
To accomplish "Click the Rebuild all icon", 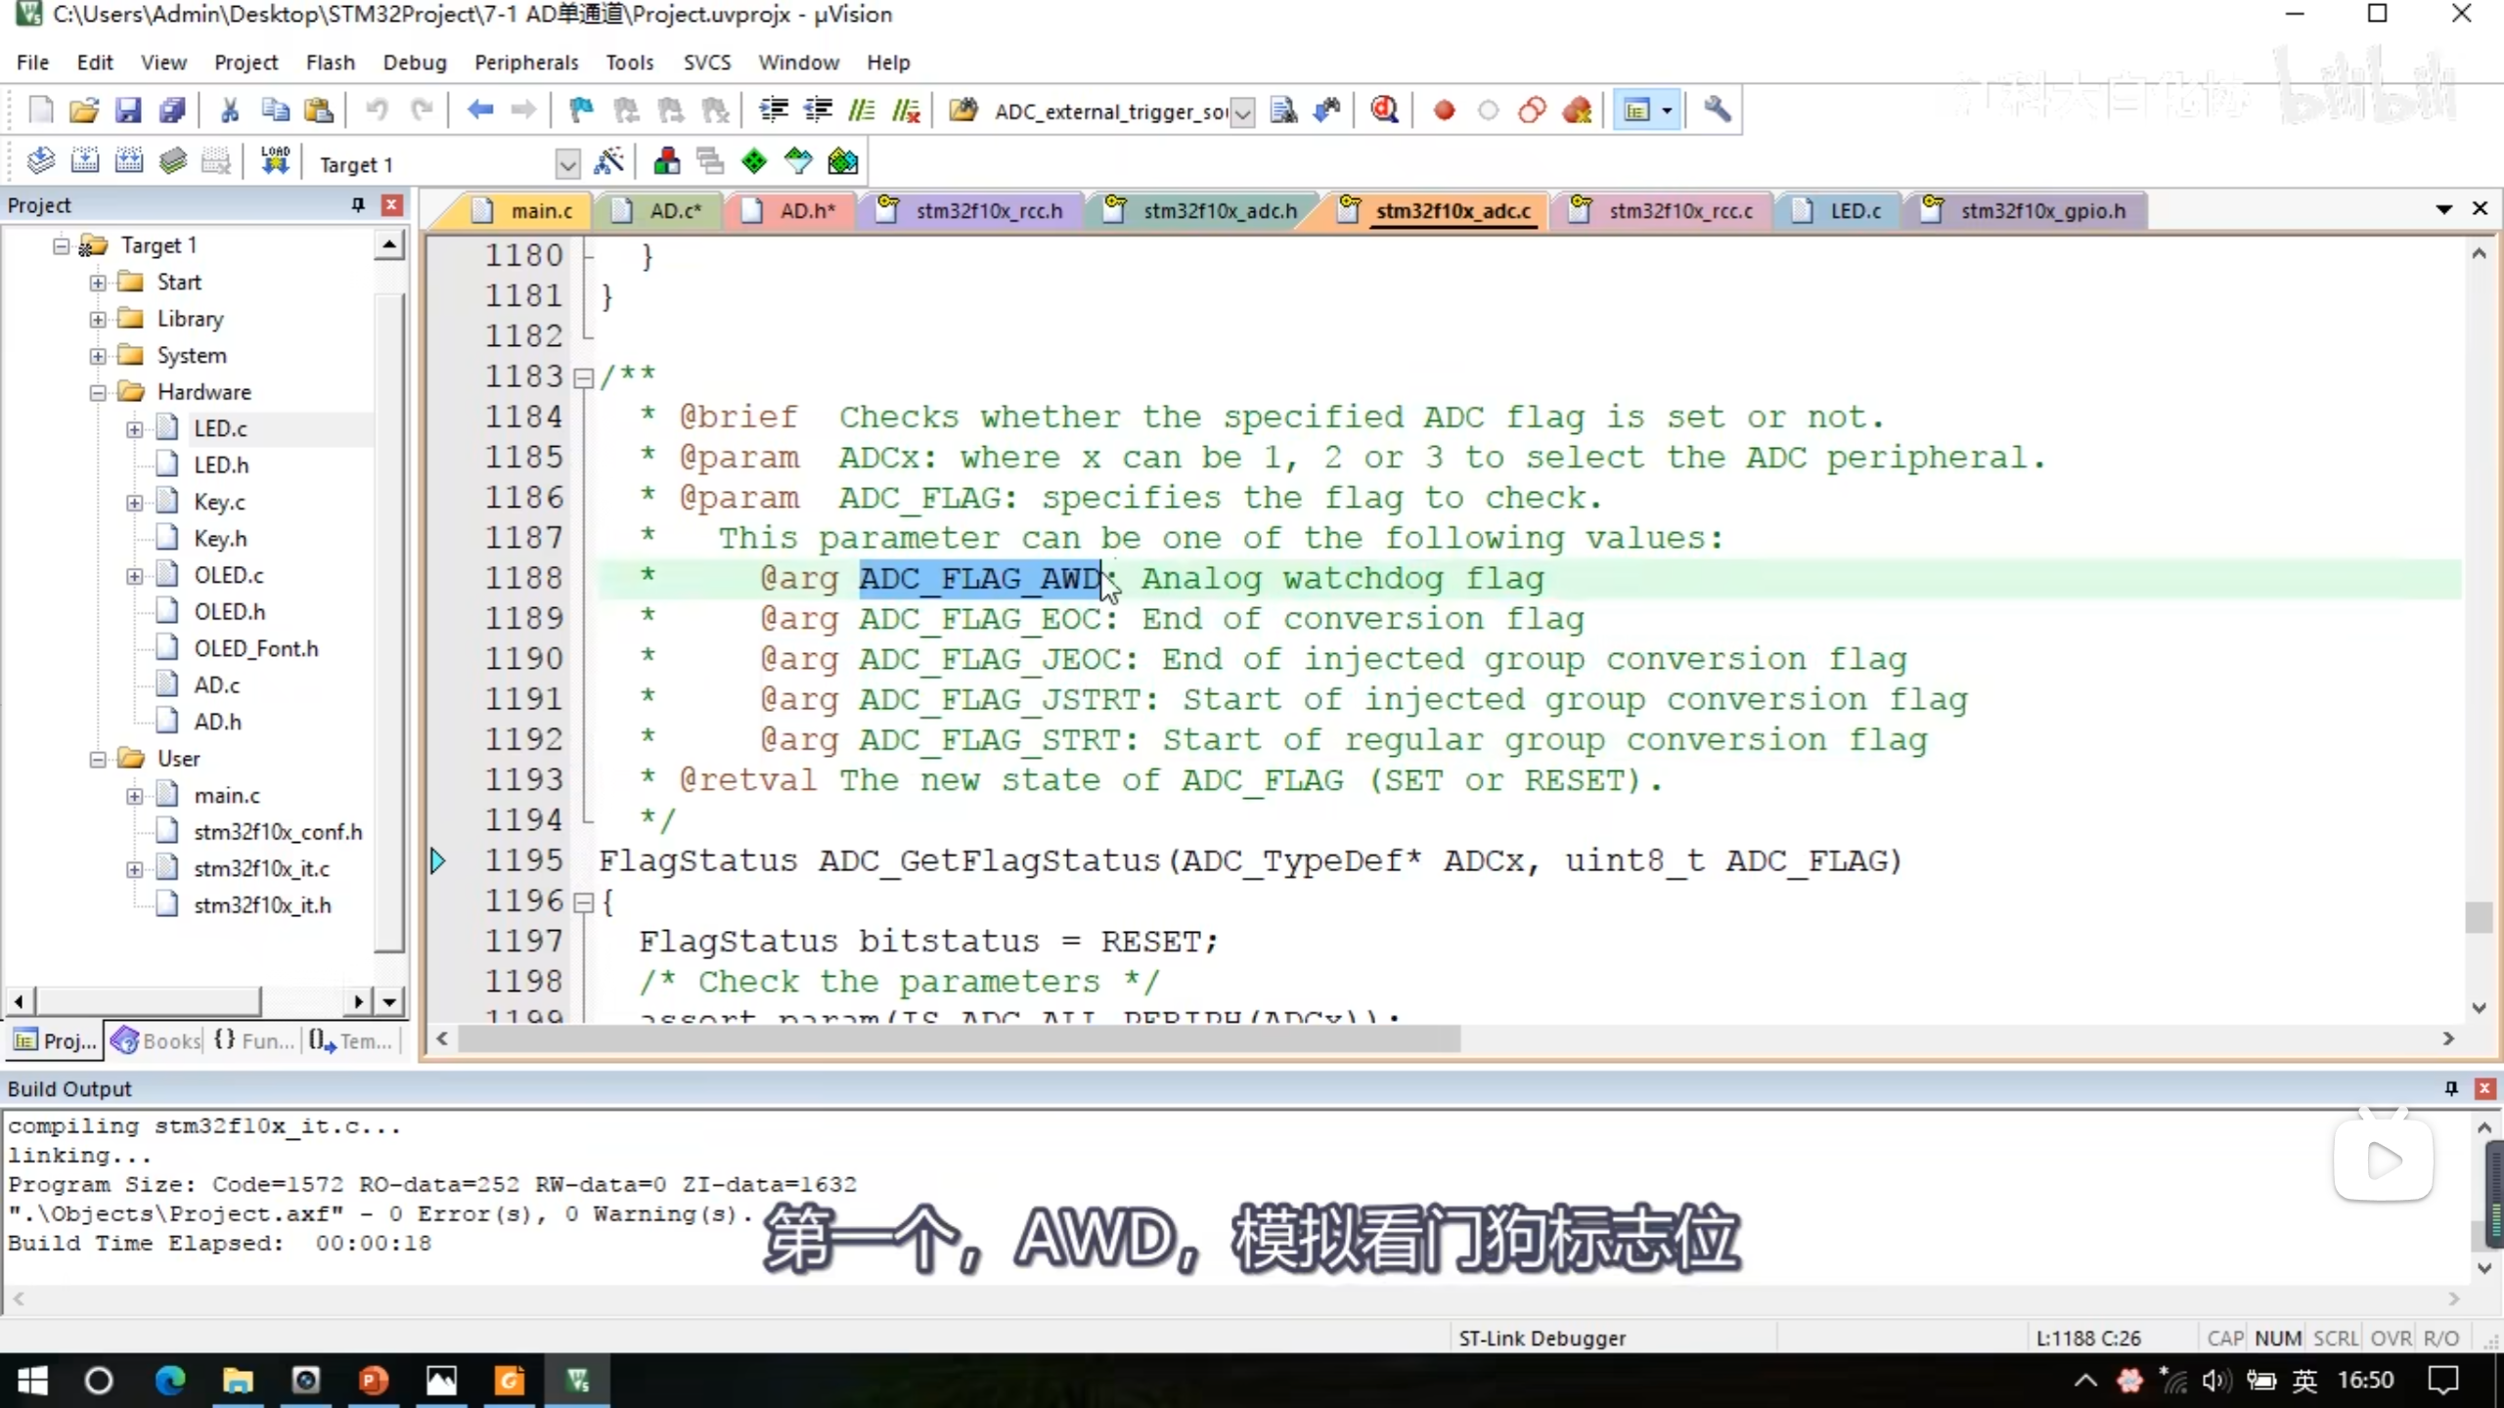I will 129,161.
